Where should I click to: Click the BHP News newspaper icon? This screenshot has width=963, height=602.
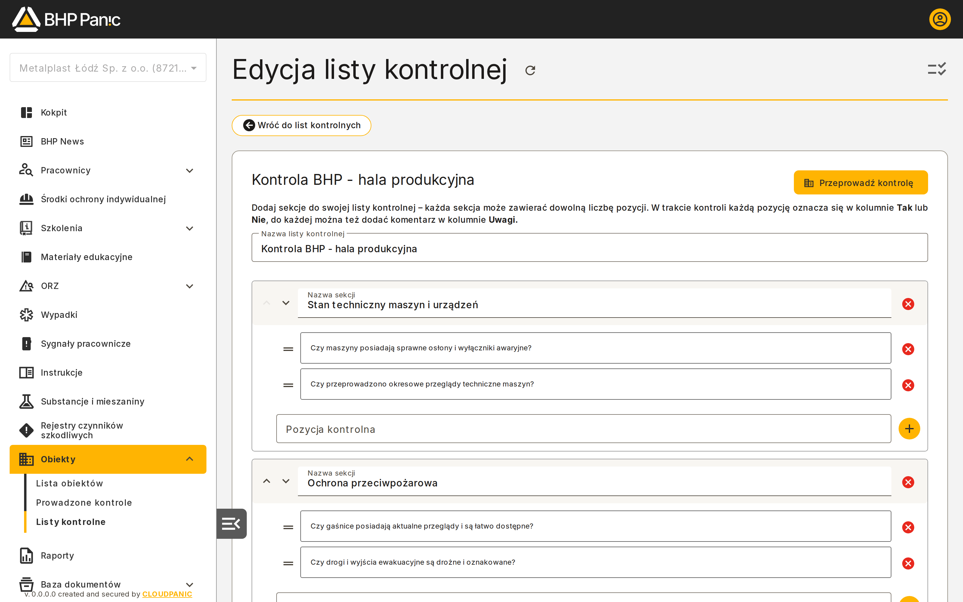tap(26, 141)
